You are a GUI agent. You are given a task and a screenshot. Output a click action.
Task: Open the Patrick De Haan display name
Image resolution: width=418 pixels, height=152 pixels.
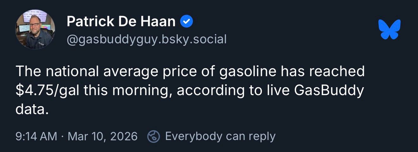click(x=121, y=22)
